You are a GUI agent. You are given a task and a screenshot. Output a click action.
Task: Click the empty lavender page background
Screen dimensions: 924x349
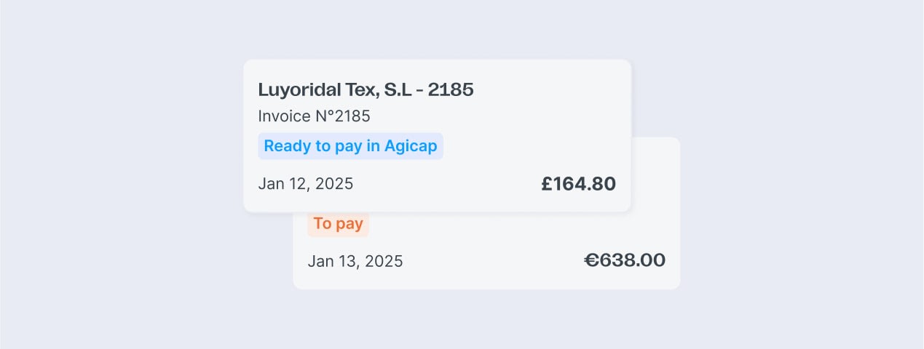(109, 174)
